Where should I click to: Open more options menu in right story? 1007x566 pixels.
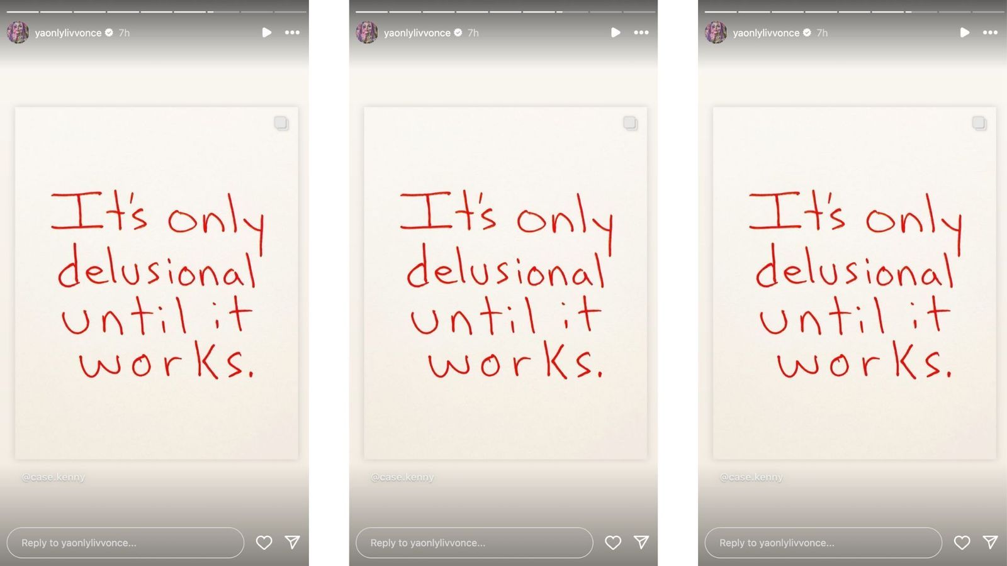tap(990, 32)
